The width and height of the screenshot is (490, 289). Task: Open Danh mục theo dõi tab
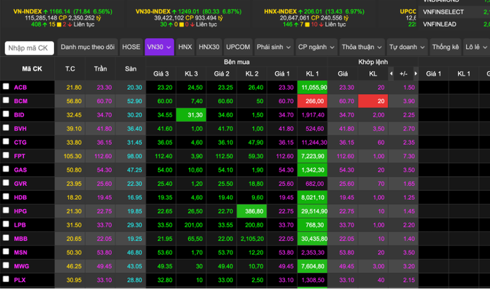88,47
